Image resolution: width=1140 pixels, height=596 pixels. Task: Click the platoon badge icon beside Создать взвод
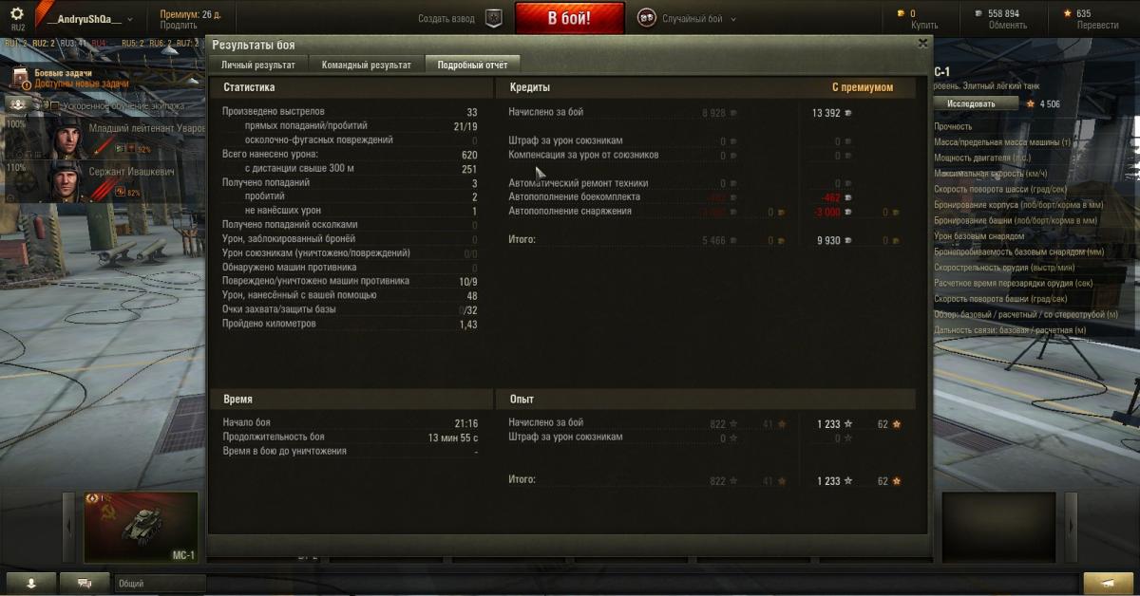coord(493,19)
